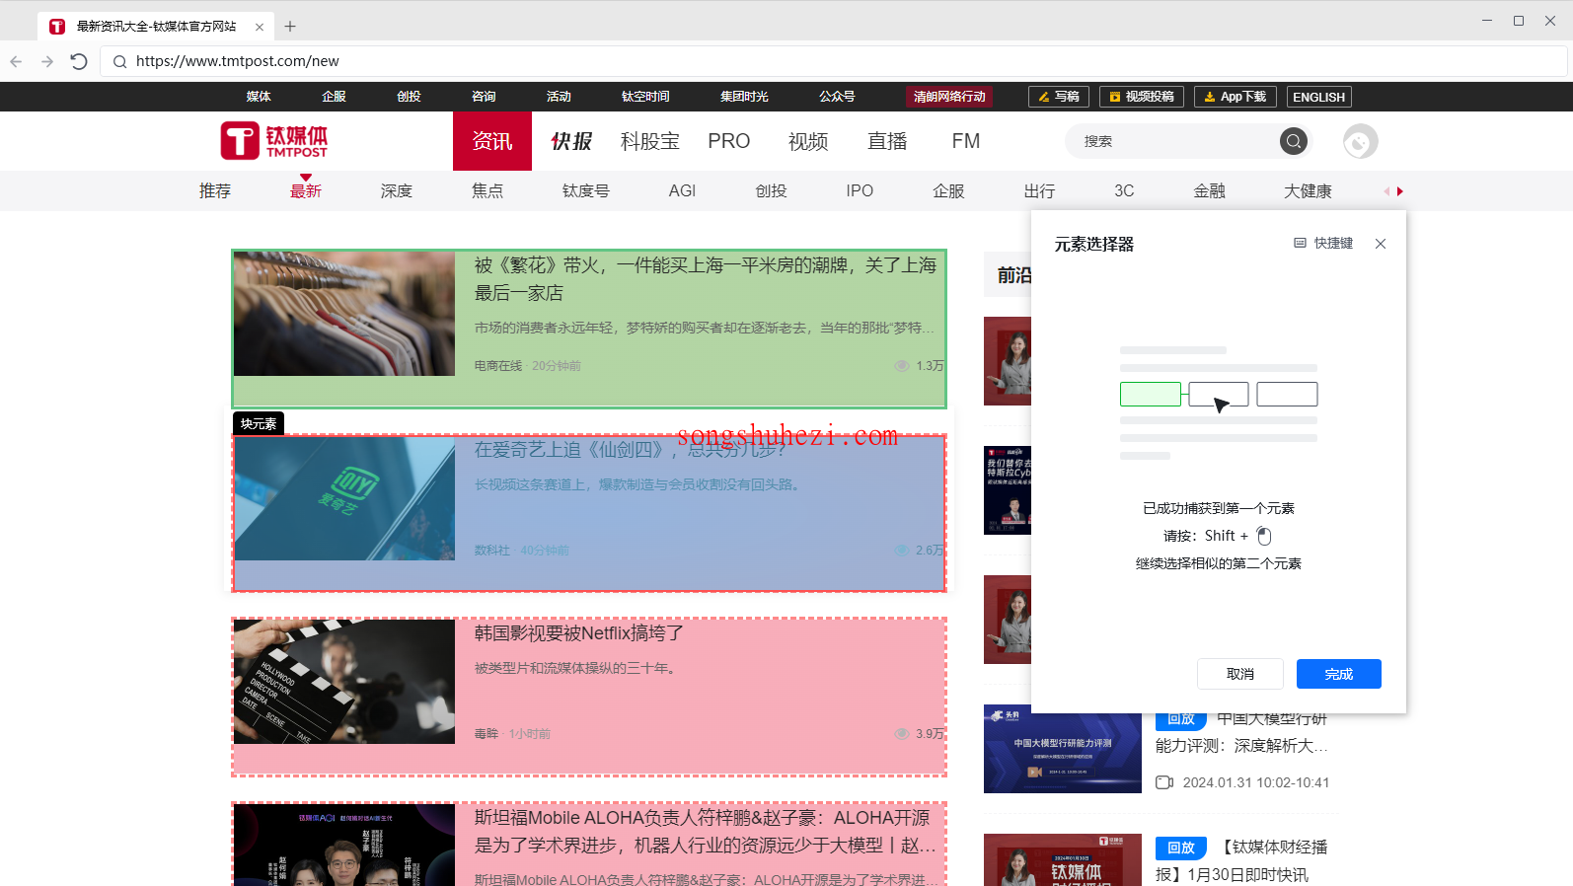This screenshot has height=886, width=1573.
Task: Select the 直播 main tab
Action: pos(887,141)
